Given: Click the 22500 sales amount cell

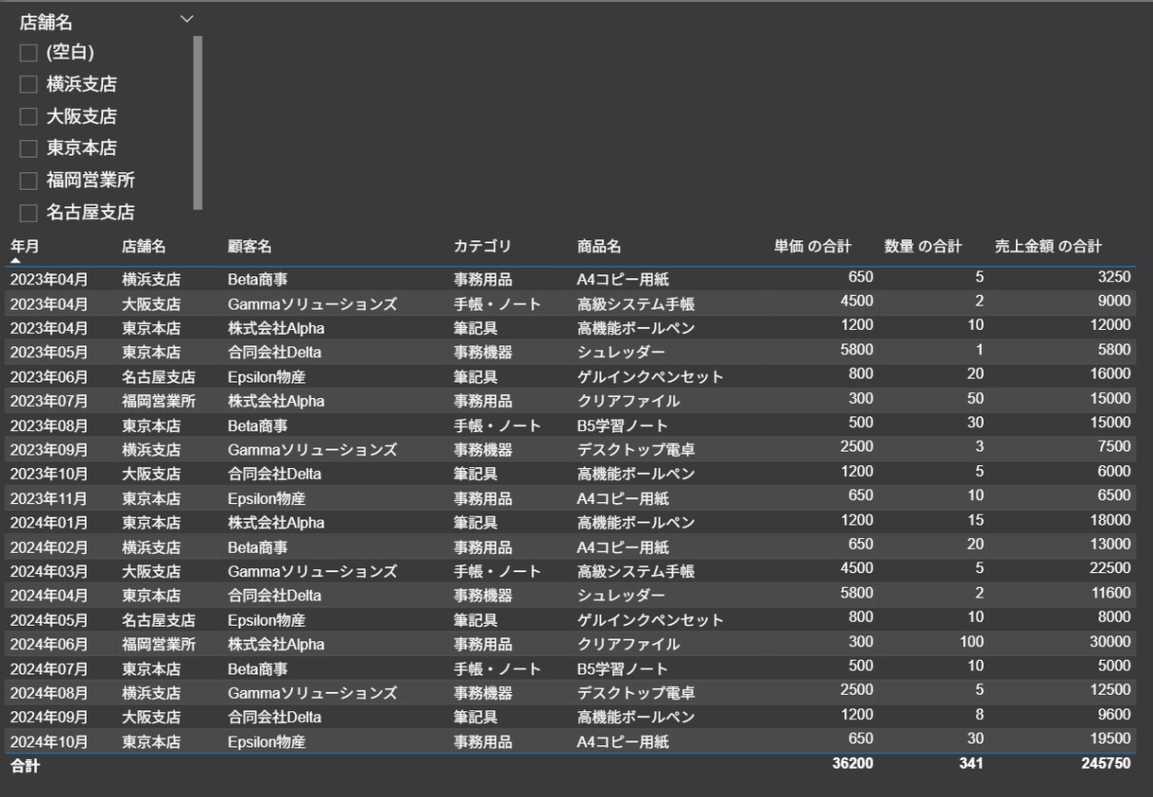Looking at the screenshot, I should [x=1110, y=569].
